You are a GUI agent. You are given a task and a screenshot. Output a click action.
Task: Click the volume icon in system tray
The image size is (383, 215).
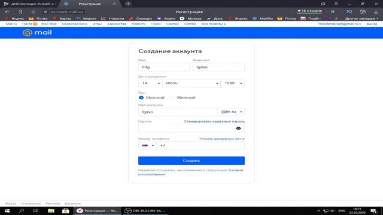(x=333, y=211)
